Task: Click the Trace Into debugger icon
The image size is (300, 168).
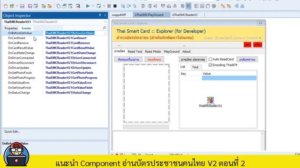Action: (x=123, y=6)
